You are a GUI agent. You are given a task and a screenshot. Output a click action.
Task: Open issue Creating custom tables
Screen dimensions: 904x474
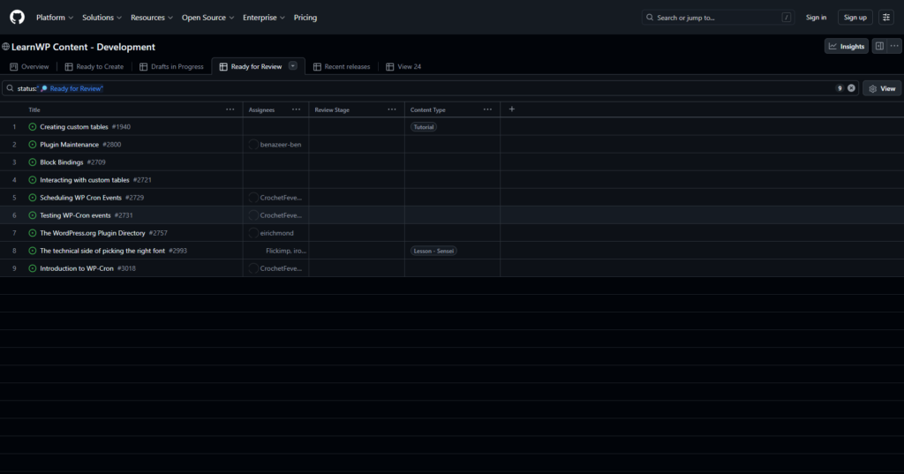(x=74, y=127)
